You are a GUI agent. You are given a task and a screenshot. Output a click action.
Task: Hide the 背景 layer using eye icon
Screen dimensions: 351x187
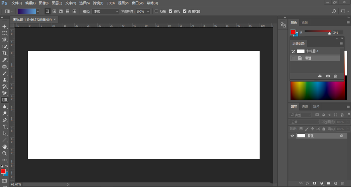click(x=292, y=136)
